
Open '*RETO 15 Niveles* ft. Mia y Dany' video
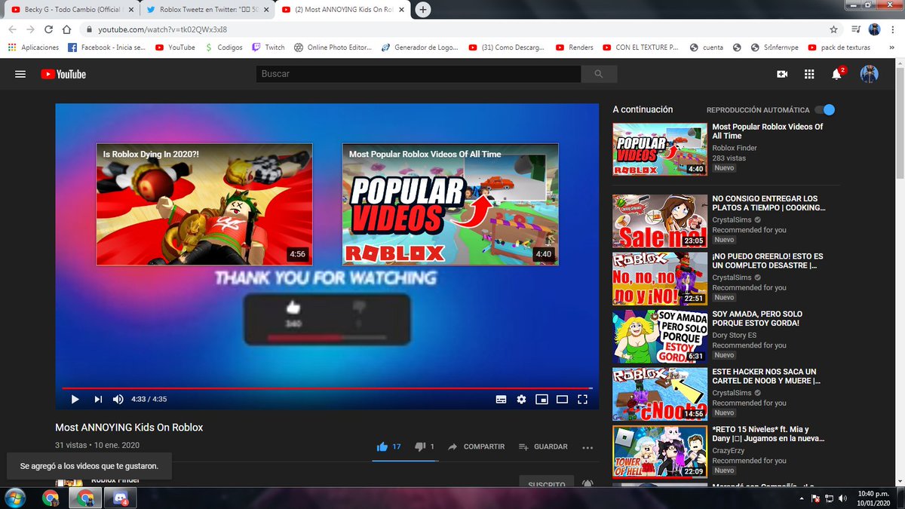[768, 434]
